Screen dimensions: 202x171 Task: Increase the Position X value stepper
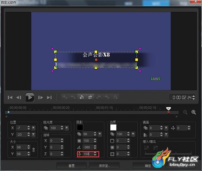tap(29, 127)
